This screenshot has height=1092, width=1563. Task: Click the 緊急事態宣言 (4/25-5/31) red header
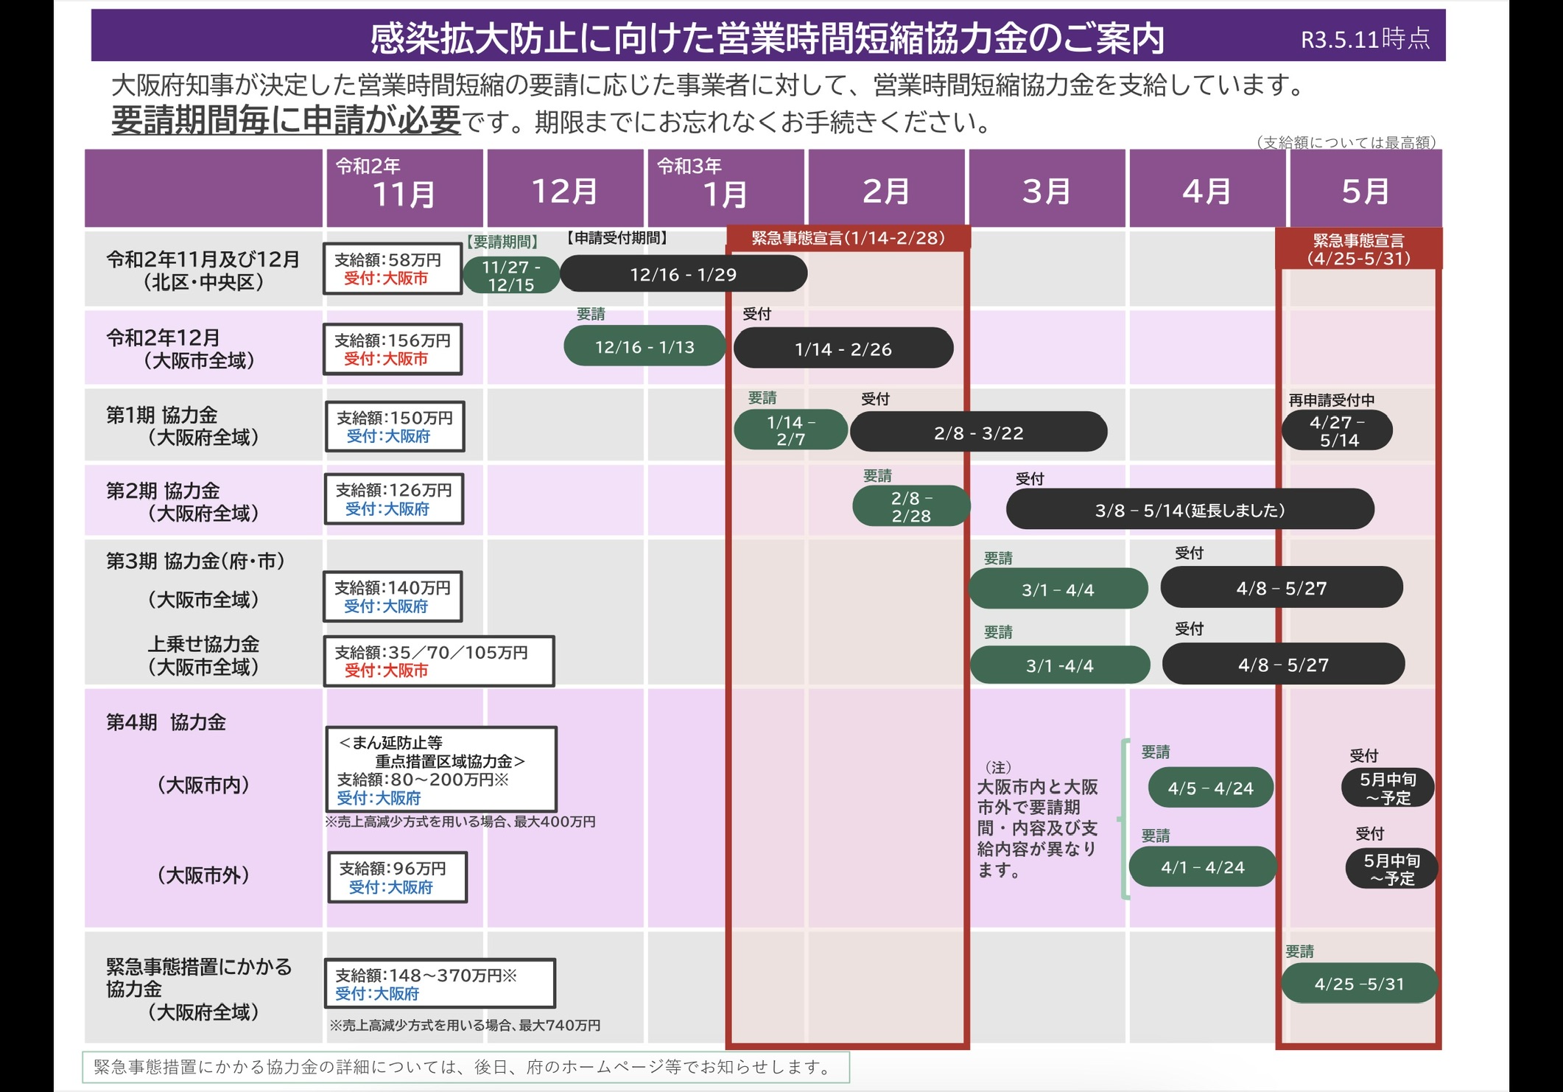[x=1358, y=249]
